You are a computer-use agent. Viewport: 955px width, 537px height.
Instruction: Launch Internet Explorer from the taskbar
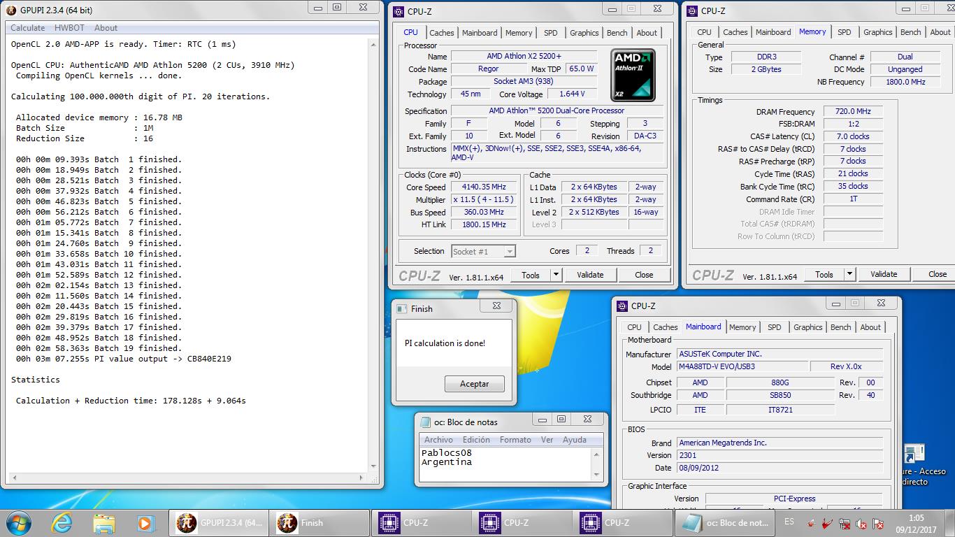(x=63, y=522)
